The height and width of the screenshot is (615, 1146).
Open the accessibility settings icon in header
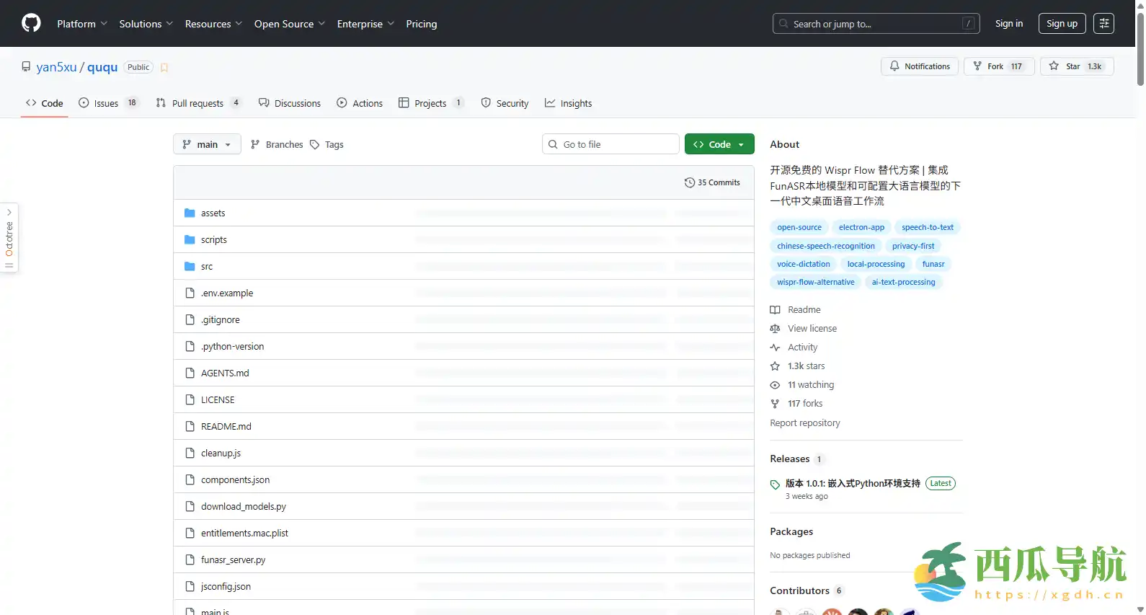tap(1103, 24)
